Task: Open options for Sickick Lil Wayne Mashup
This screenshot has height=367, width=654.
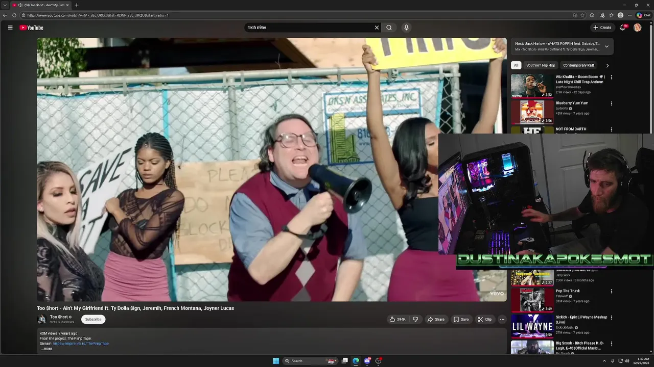Action: point(611,318)
